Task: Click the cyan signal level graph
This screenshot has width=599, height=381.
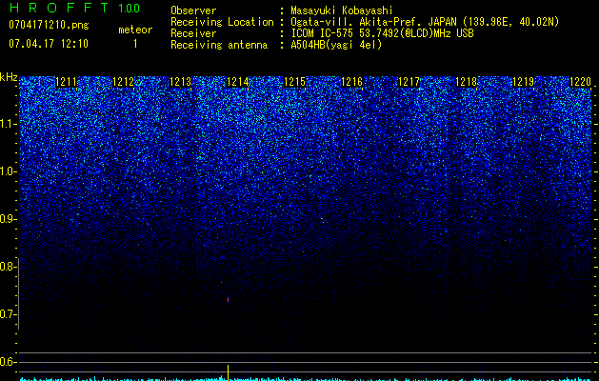Action: 306,379
